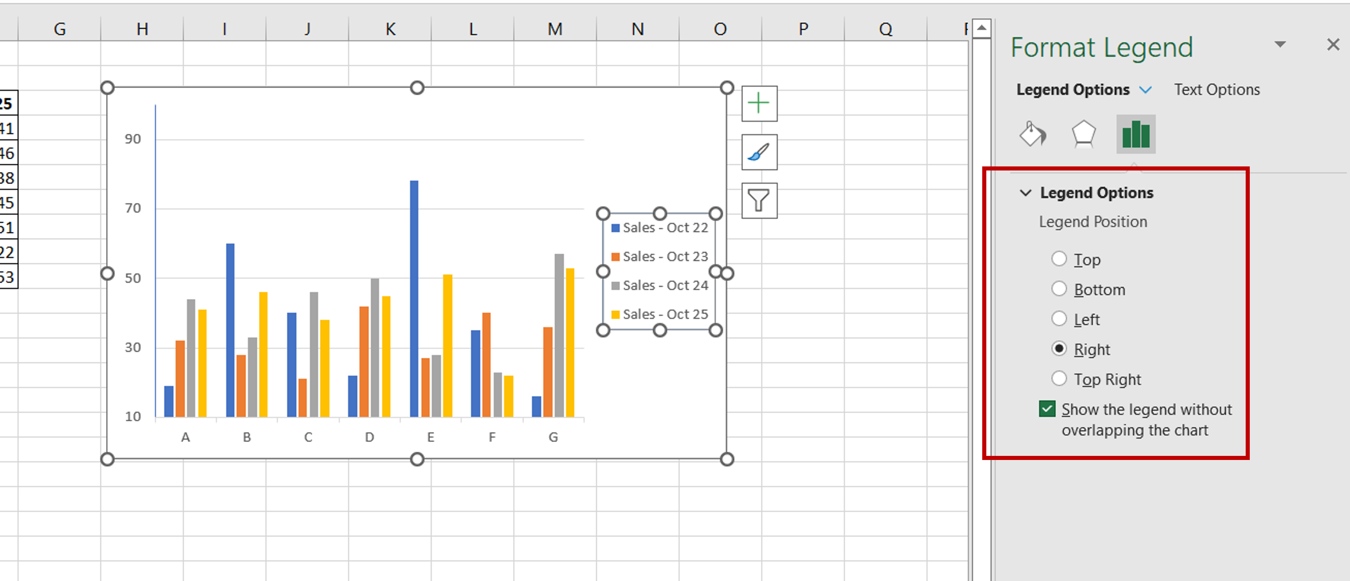Set legend position to Right
1350x581 pixels.
pyautogui.click(x=1059, y=348)
